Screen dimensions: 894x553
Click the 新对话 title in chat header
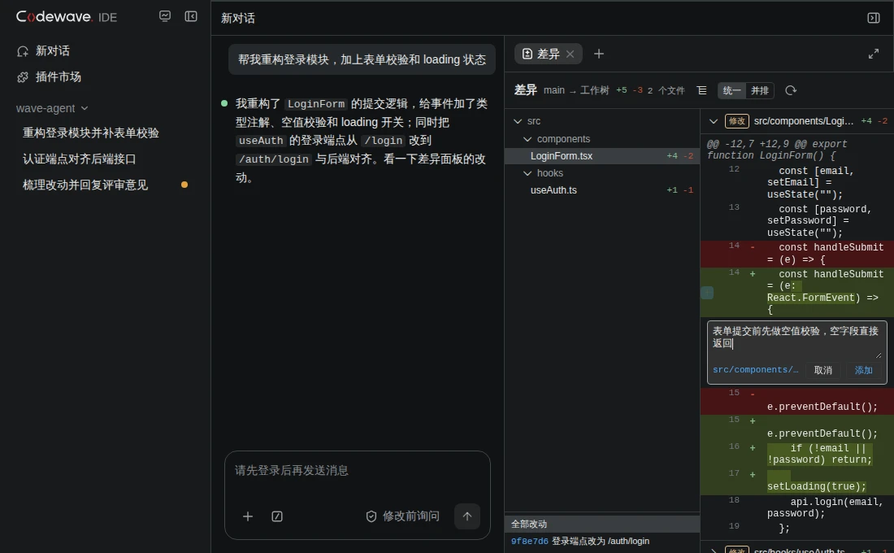point(238,18)
